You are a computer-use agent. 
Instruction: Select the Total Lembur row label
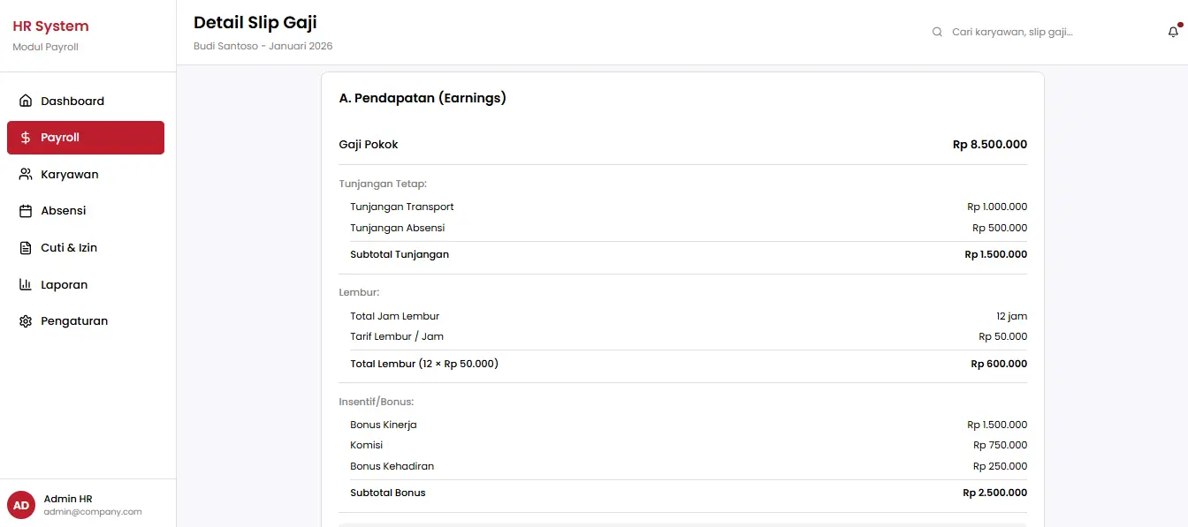[423, 364]
